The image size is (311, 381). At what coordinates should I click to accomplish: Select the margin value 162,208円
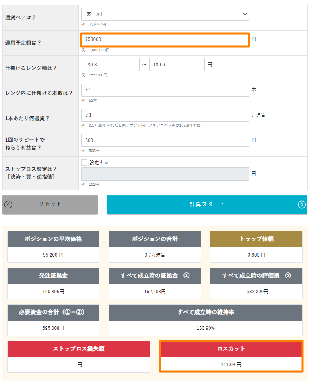tap(155, 292)
